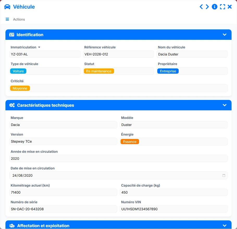Click the Affectation et exploitation section title

coord(43,226)
